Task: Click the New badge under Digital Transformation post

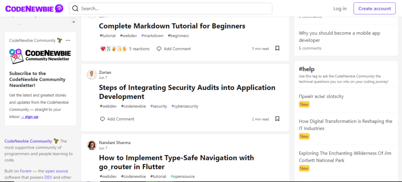Action: coord(304,136)
